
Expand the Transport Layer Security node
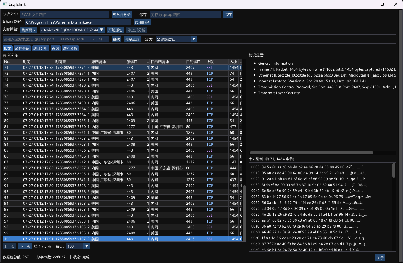(x=255, y=93)
